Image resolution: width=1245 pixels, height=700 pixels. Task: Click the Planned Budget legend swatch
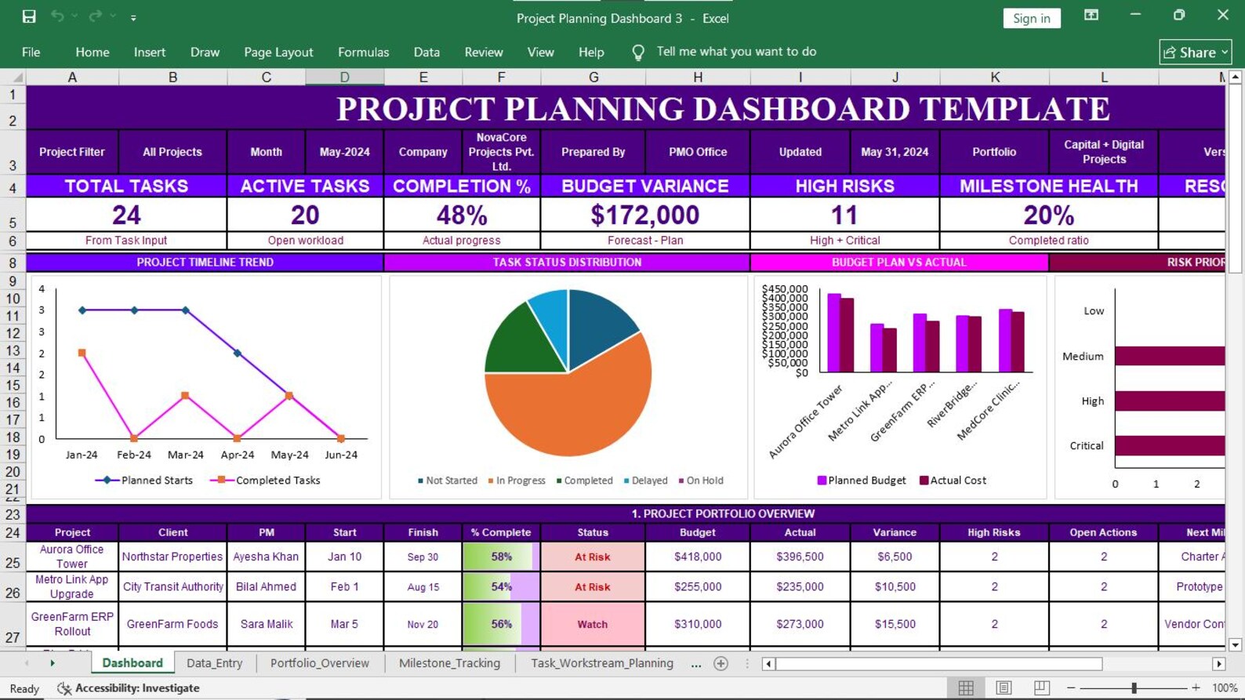click(x=822, y=481)
